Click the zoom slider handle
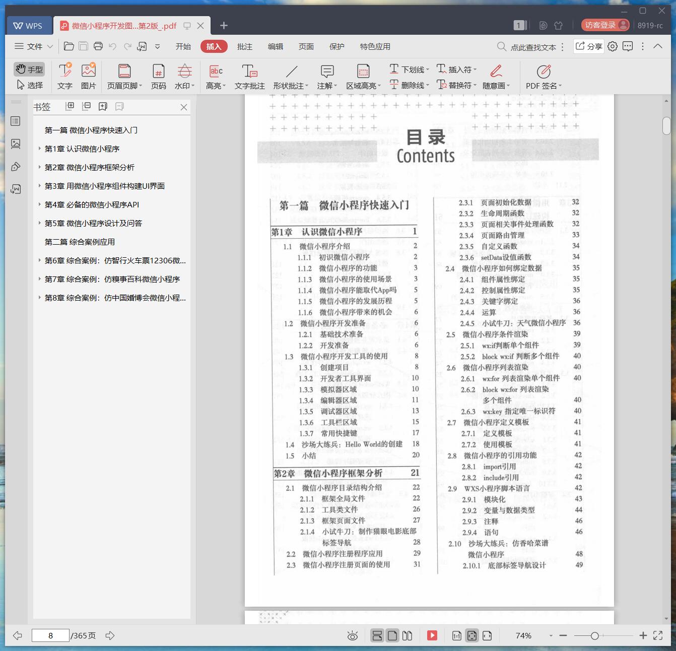The image size is (676, 651). click(x=594, y=636)
